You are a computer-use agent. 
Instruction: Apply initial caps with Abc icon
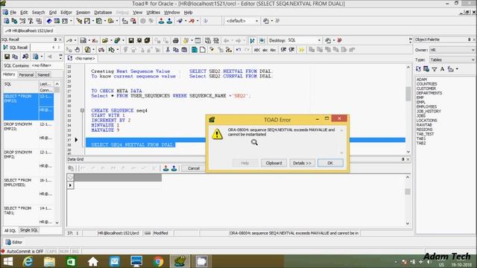pos(273,50)
